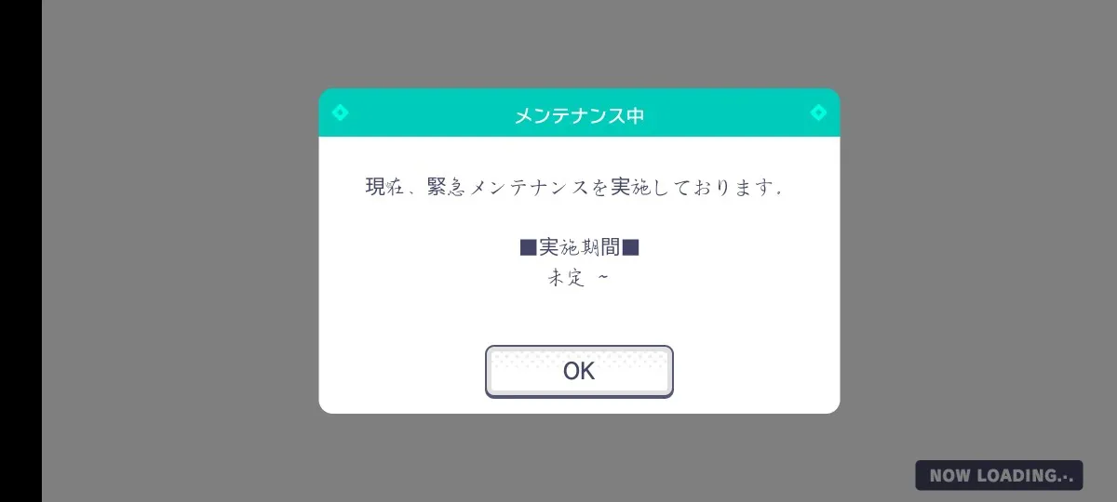Click the dotted top edge of OK button

point(579,356)
